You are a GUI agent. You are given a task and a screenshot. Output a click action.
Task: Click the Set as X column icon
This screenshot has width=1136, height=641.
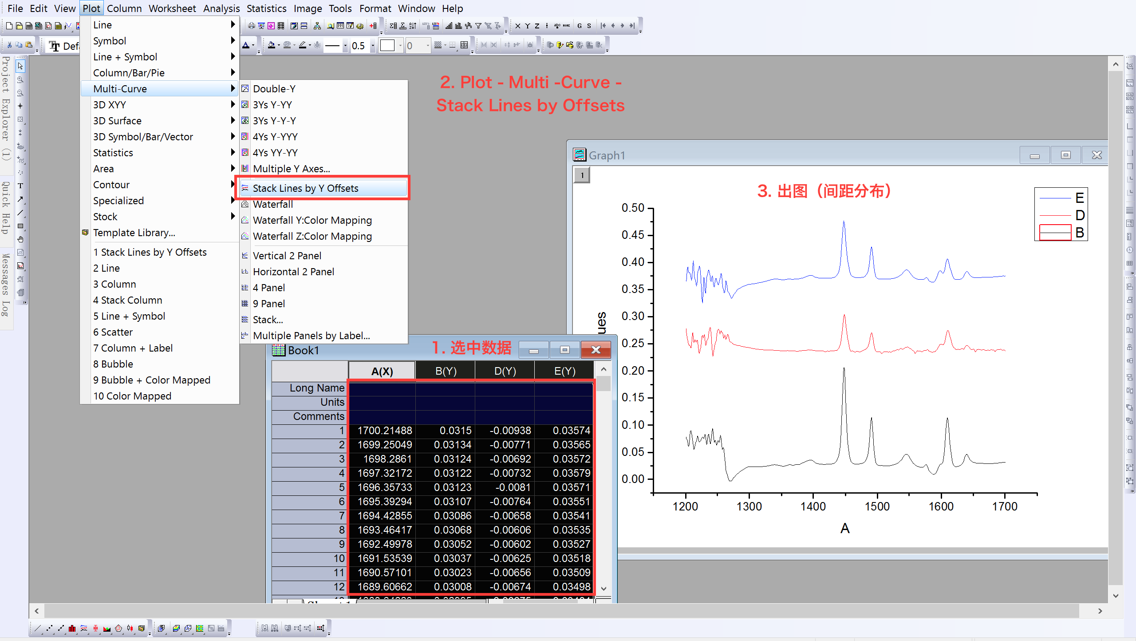tap(517, 26)
